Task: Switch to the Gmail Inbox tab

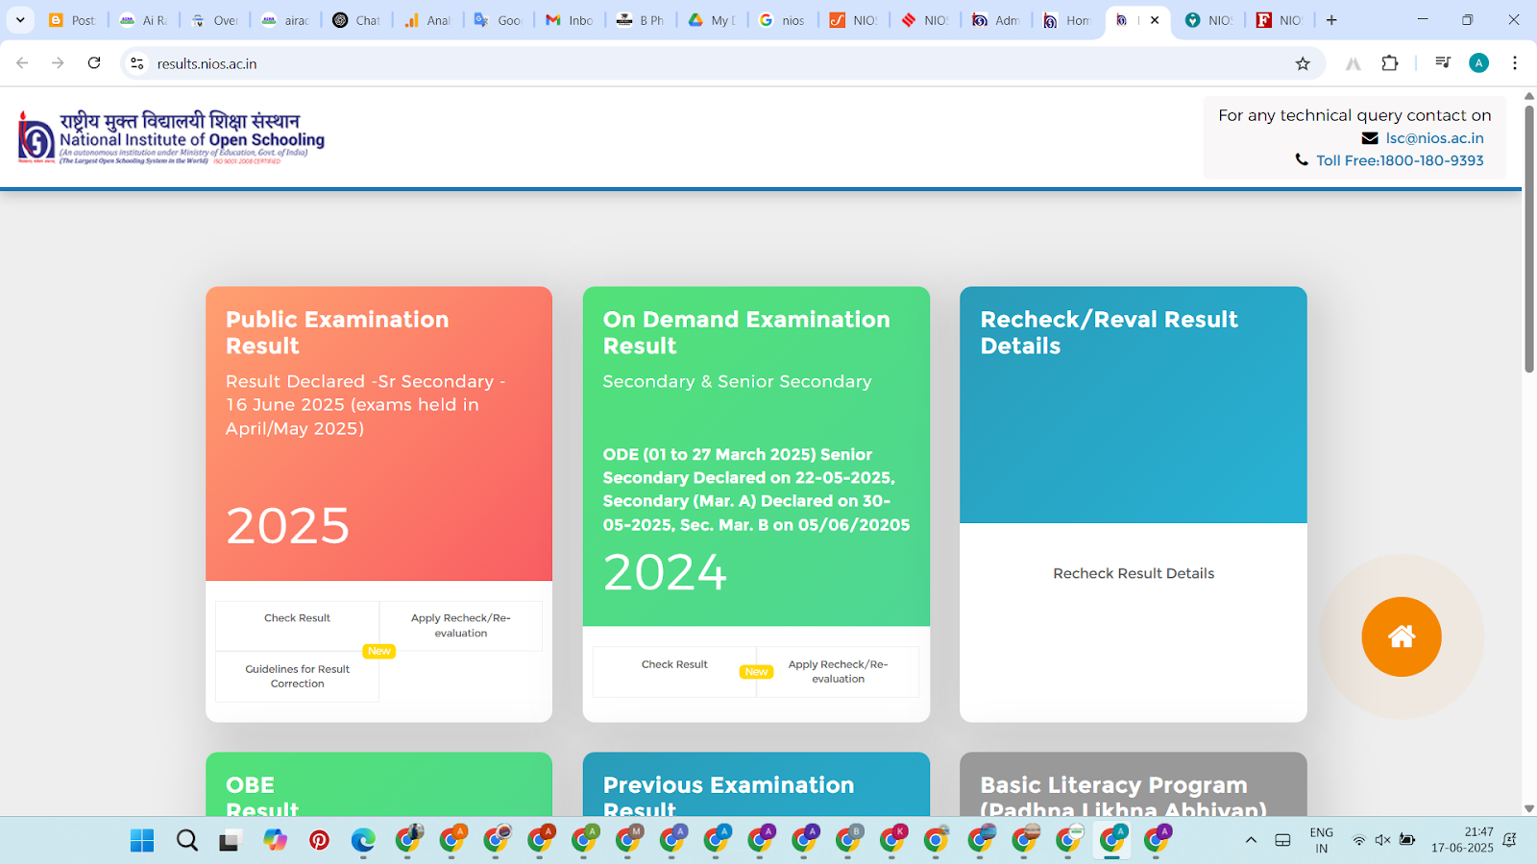Action: tap(570, 20)
